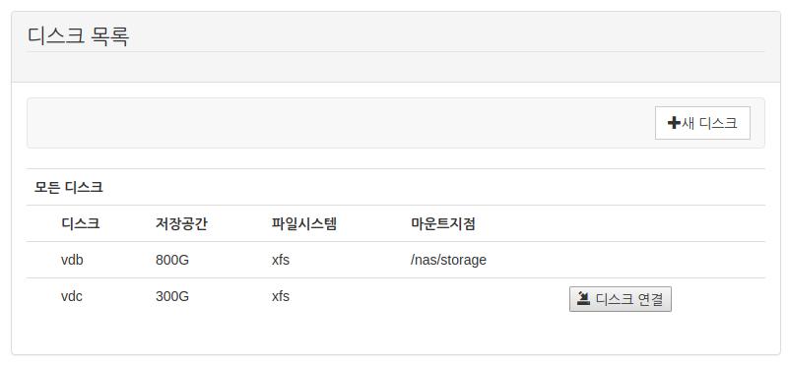
Task: Select the 파일시스템 column header
Action: click(x=303, y=223)
